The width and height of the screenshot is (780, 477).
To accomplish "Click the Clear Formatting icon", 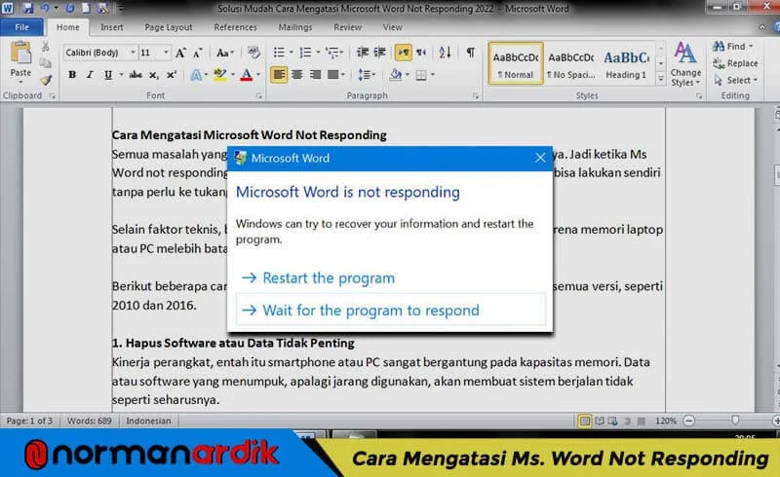I will pos(253,53).
